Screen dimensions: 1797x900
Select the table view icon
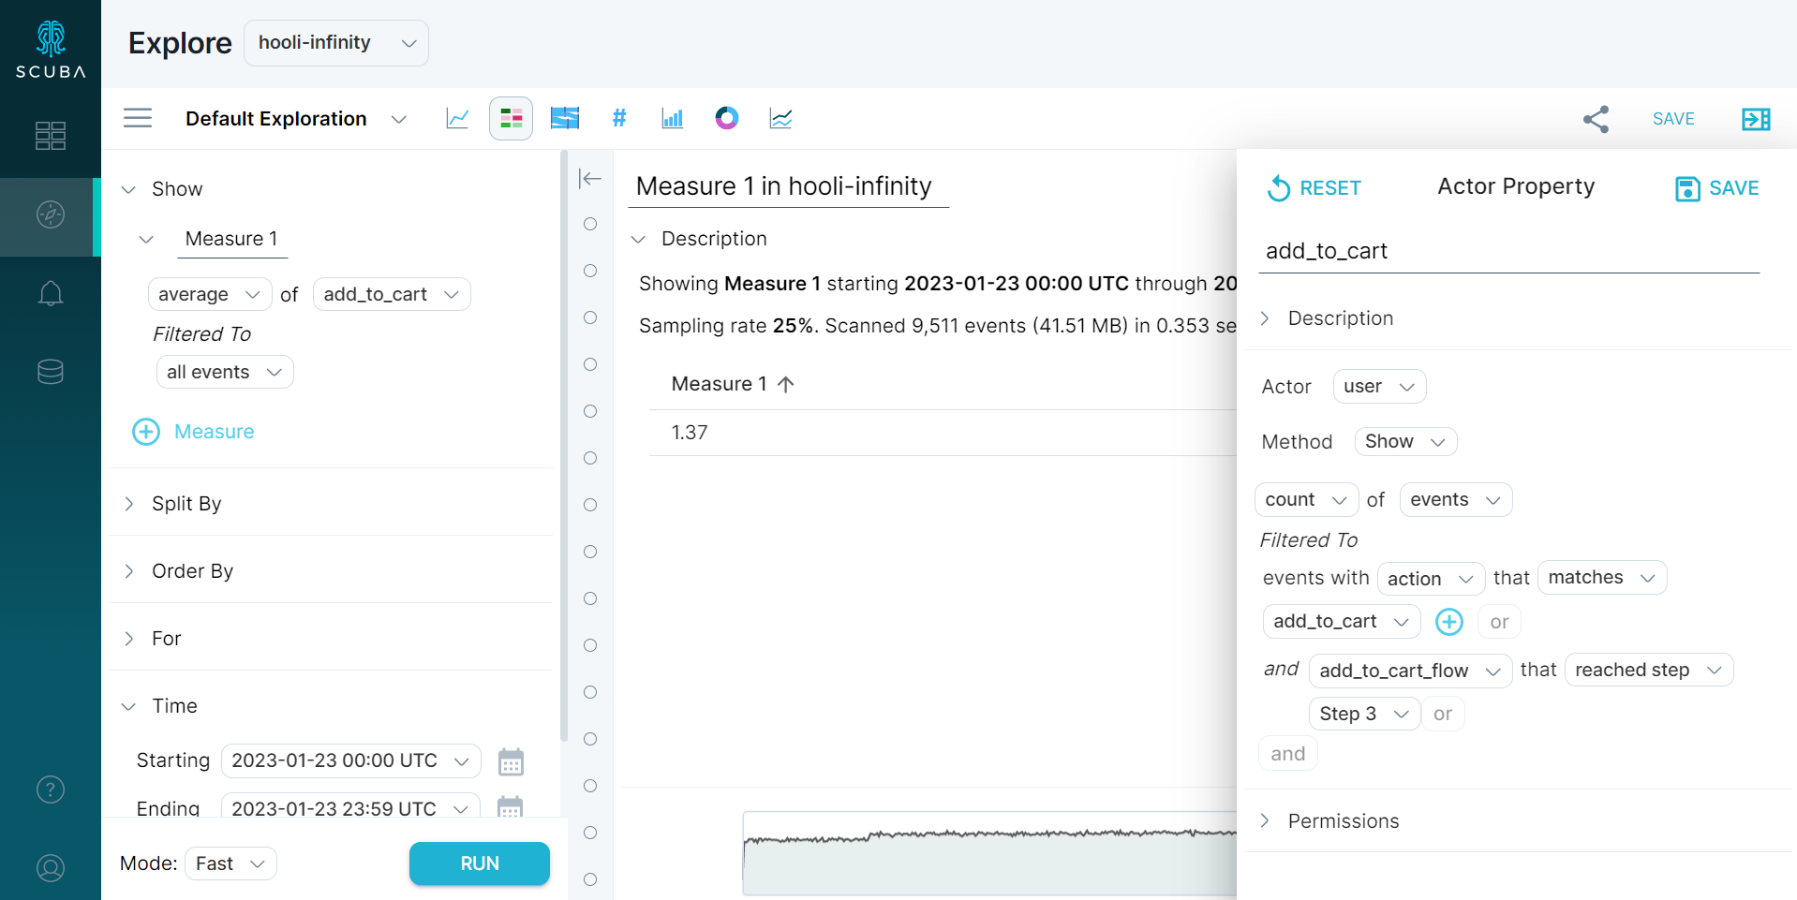tap(511, 118)
